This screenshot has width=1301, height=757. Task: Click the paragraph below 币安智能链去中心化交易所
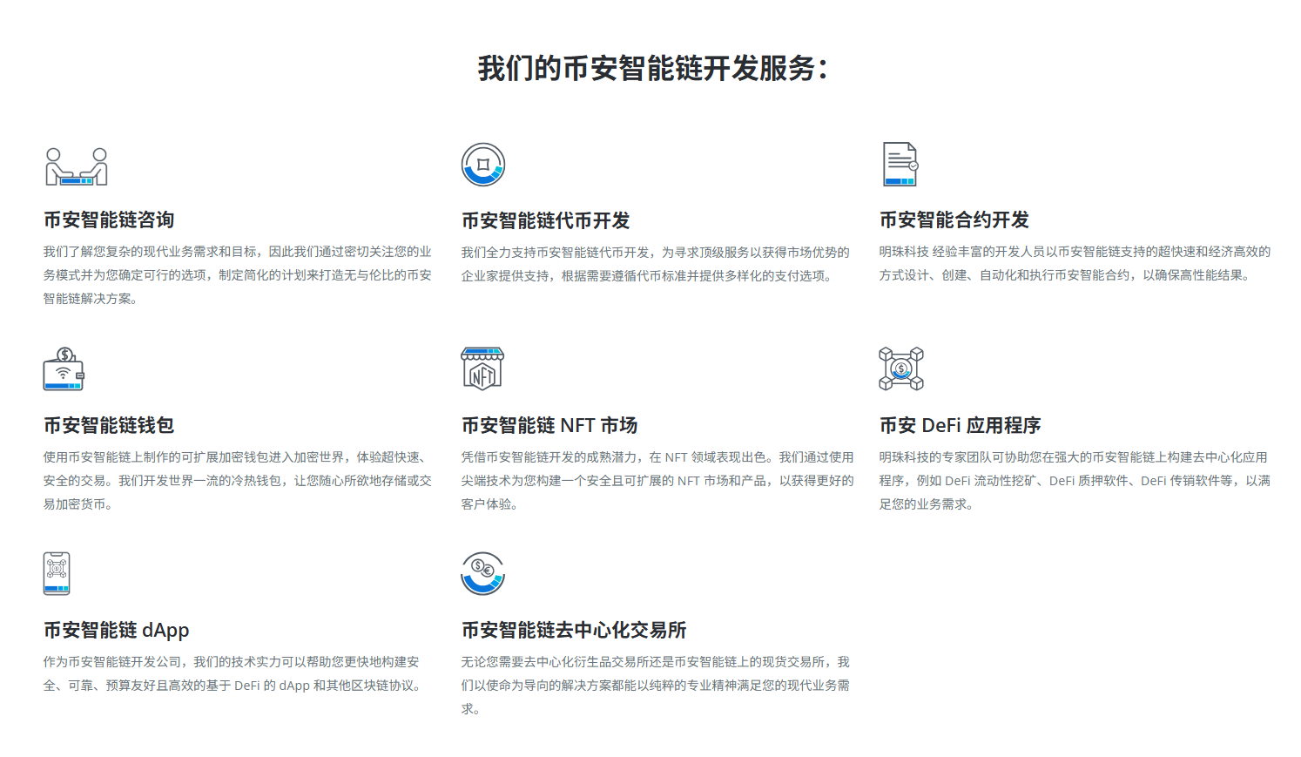pos(655,685)
